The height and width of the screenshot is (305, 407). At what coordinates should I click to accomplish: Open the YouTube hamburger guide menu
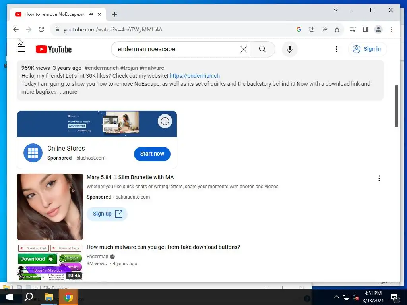[21, 49]
